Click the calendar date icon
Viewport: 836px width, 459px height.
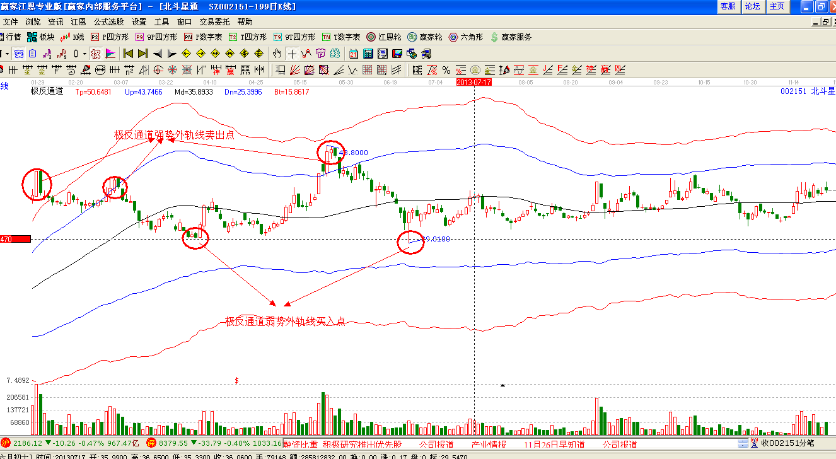pyautogui.click(x=353, y=54)
